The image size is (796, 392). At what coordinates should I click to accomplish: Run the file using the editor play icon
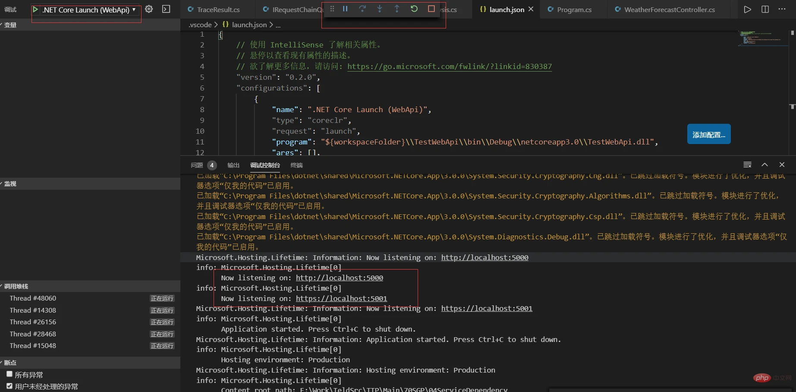[748, 9]
